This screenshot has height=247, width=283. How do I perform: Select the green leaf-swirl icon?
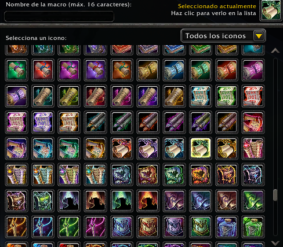coord(253,201)
